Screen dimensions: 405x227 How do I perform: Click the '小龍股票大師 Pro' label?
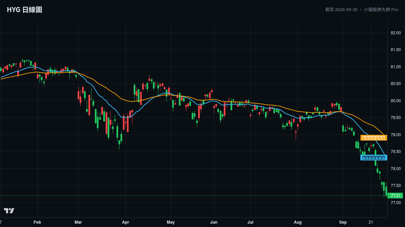(381, 9)
